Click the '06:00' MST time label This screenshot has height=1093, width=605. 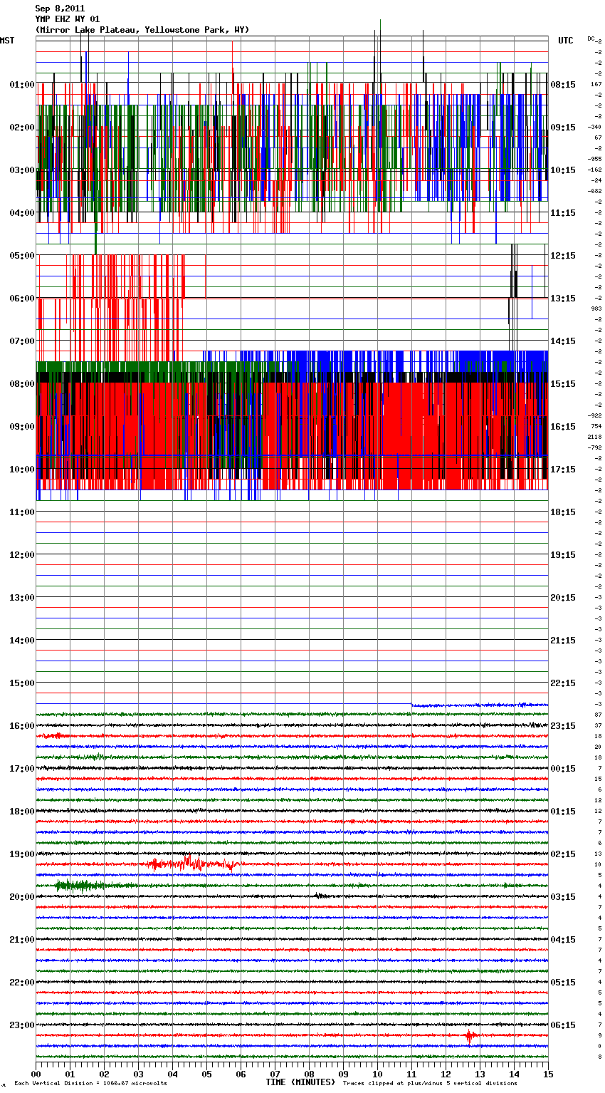[22, 298]
